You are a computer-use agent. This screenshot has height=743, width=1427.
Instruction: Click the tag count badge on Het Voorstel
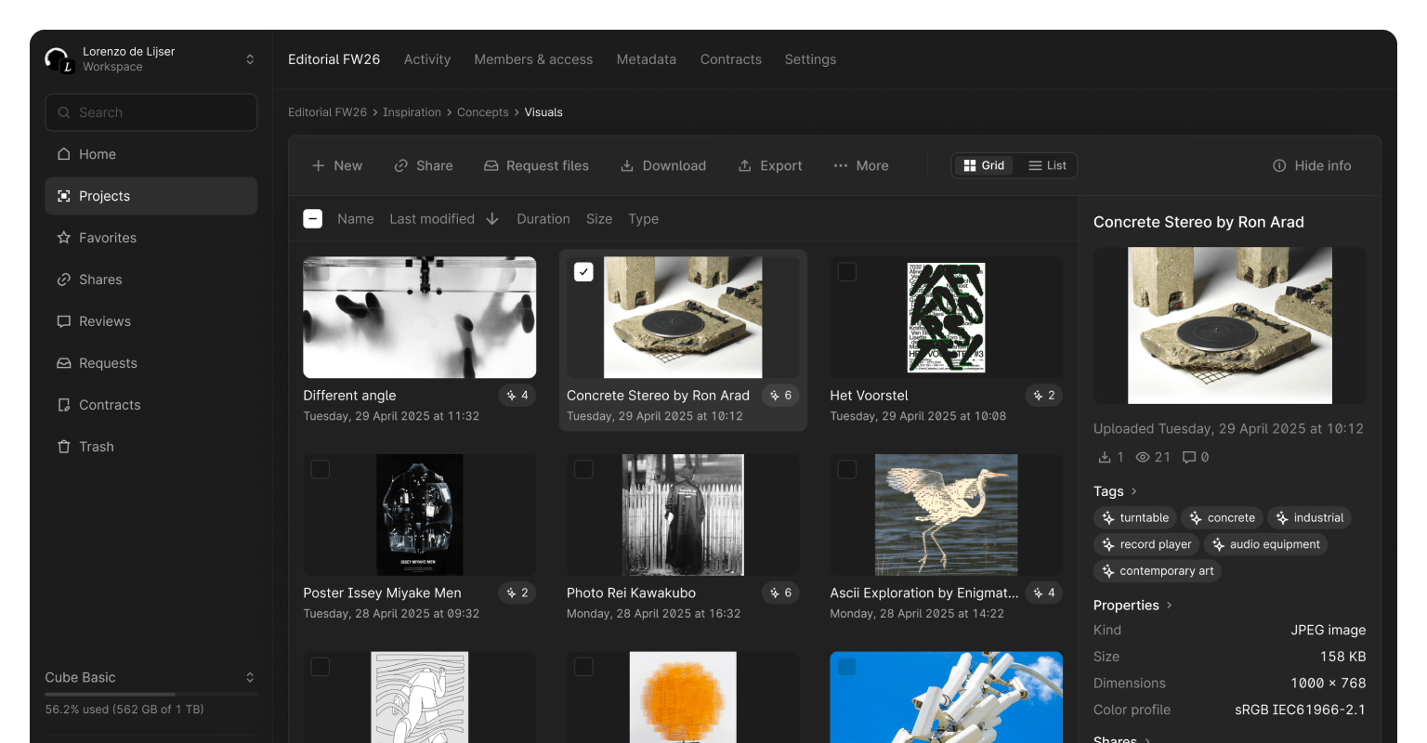(x=1044, y=396)
